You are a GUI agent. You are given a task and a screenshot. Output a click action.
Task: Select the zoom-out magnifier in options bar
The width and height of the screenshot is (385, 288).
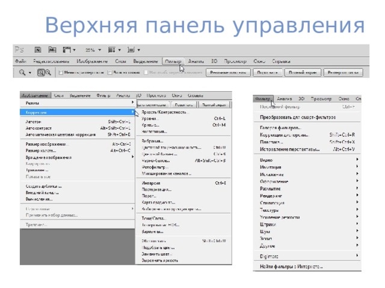click(48, 73)
